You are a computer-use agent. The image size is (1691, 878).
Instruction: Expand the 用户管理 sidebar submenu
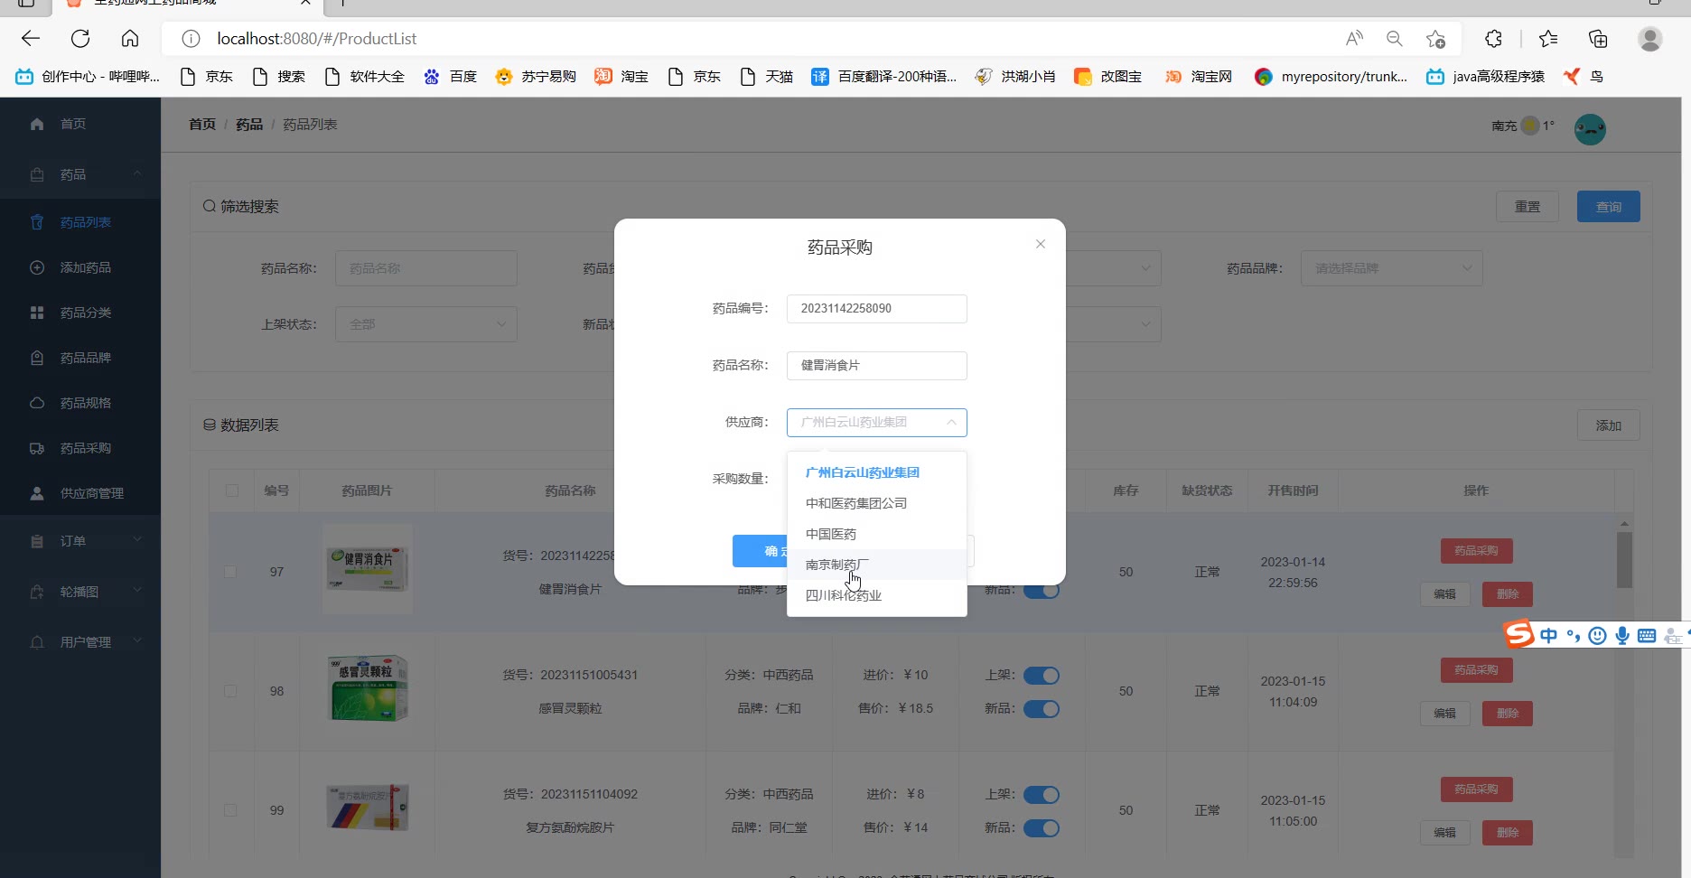tap(80, 642)
